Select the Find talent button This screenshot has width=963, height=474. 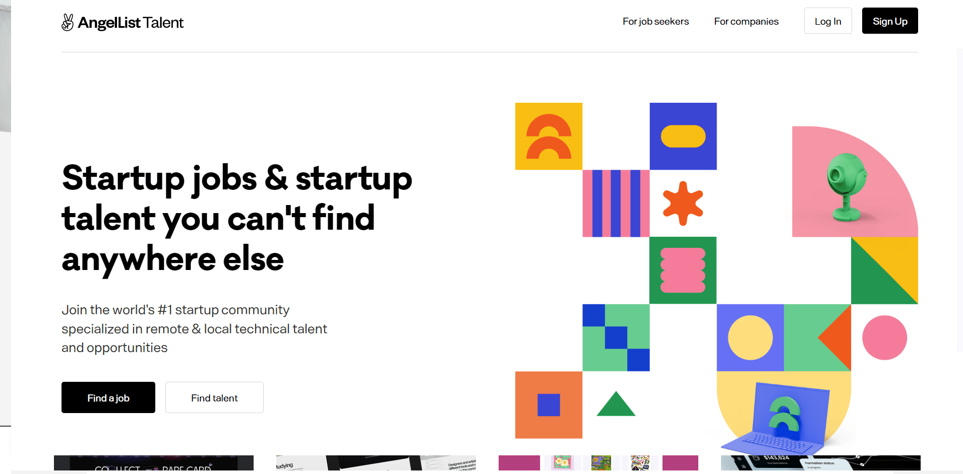(x=214, y=397)
